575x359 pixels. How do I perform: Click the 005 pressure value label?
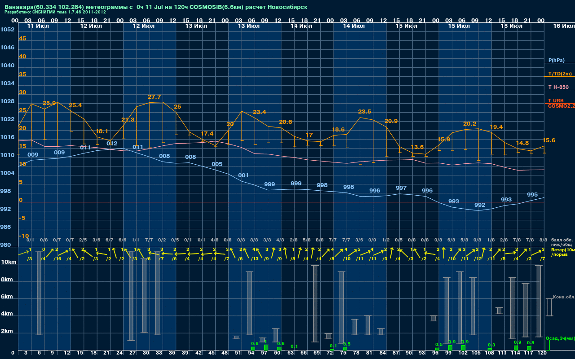pyautogui.click(x=217, y=164)
